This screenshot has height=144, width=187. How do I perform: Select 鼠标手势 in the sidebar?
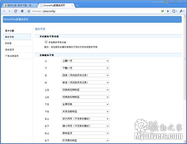(17, 37)
